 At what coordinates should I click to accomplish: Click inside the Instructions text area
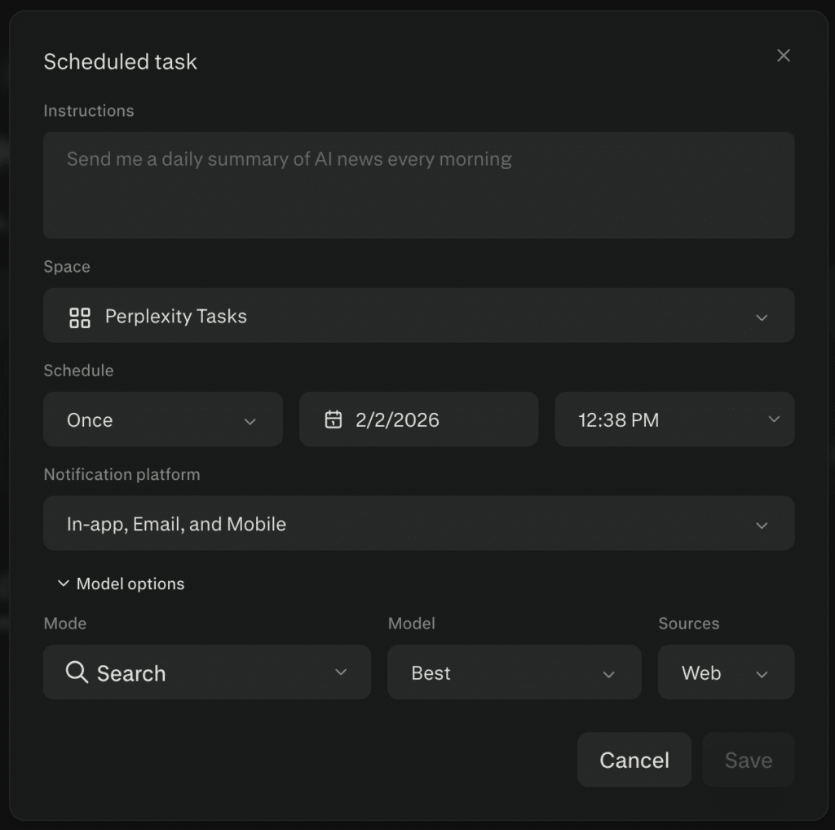tap(419, 184)
